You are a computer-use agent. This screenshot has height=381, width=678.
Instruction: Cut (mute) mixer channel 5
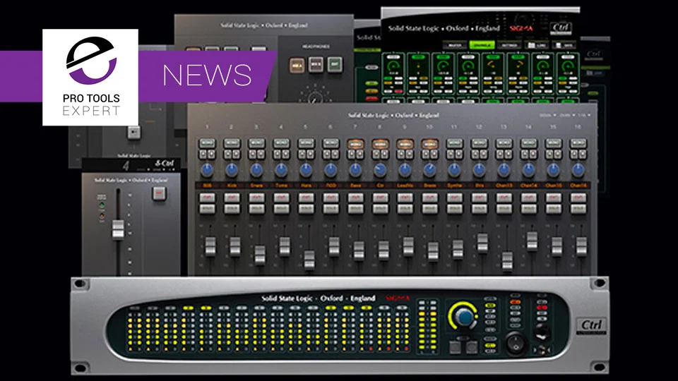[x=306, y=198]
